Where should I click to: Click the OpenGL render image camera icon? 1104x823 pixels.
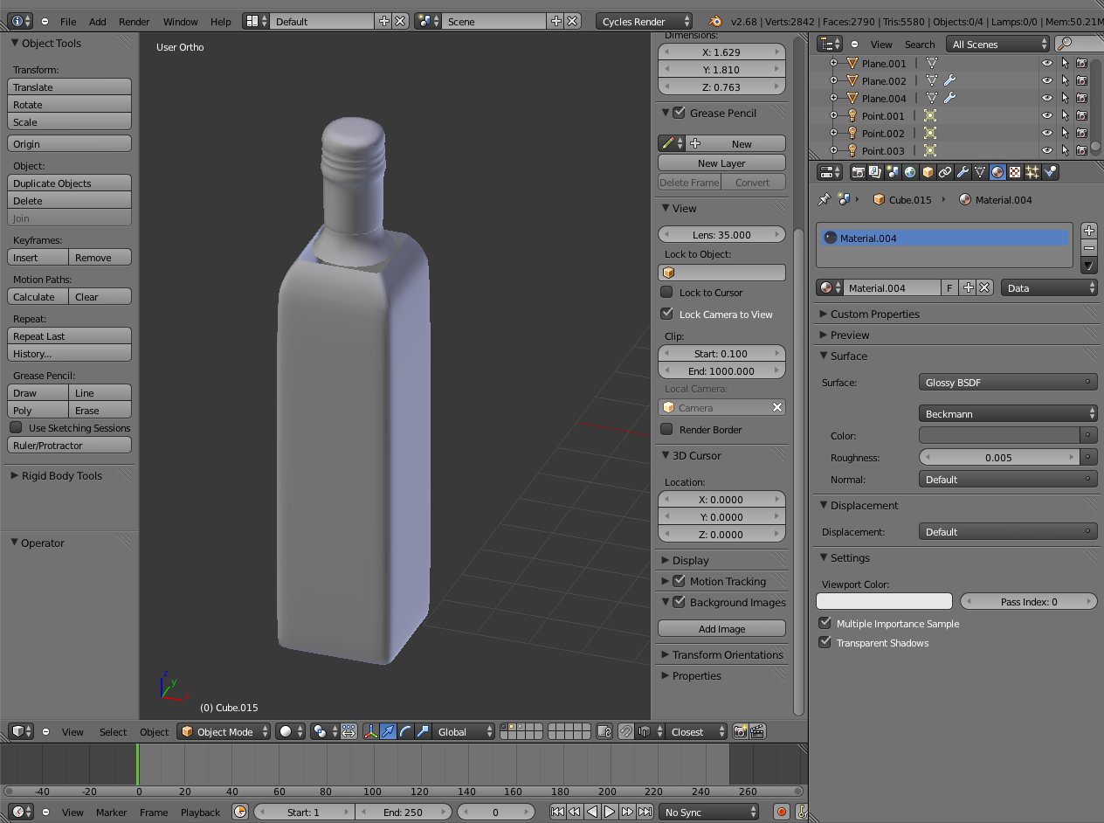[x=740, y=731]
